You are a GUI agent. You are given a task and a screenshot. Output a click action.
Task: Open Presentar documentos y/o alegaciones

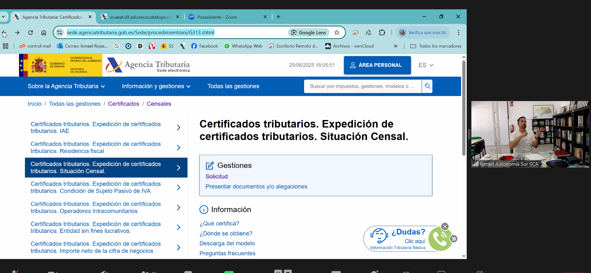click(x=256, y=187)
